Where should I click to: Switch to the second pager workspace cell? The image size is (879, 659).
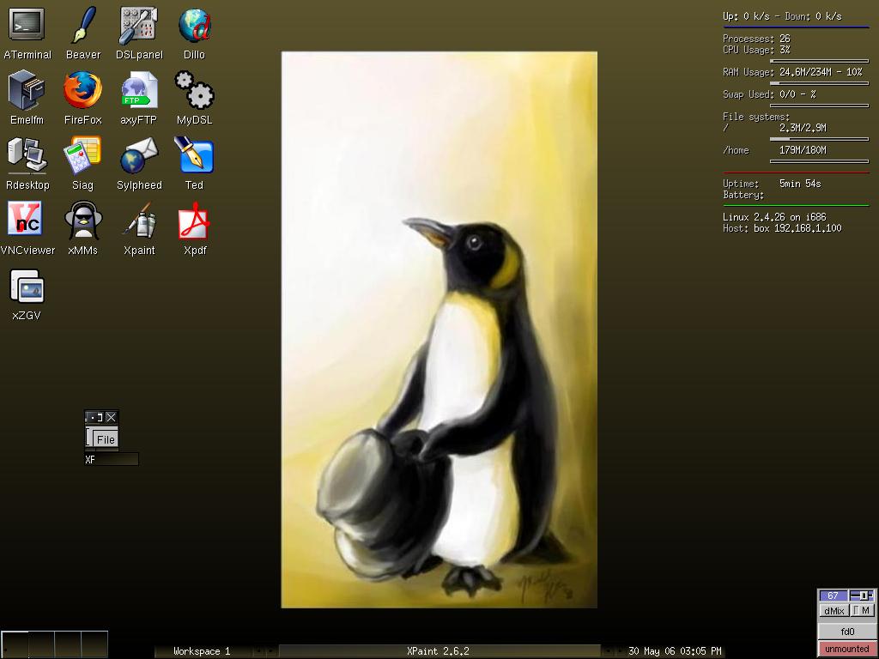[41, 644]
